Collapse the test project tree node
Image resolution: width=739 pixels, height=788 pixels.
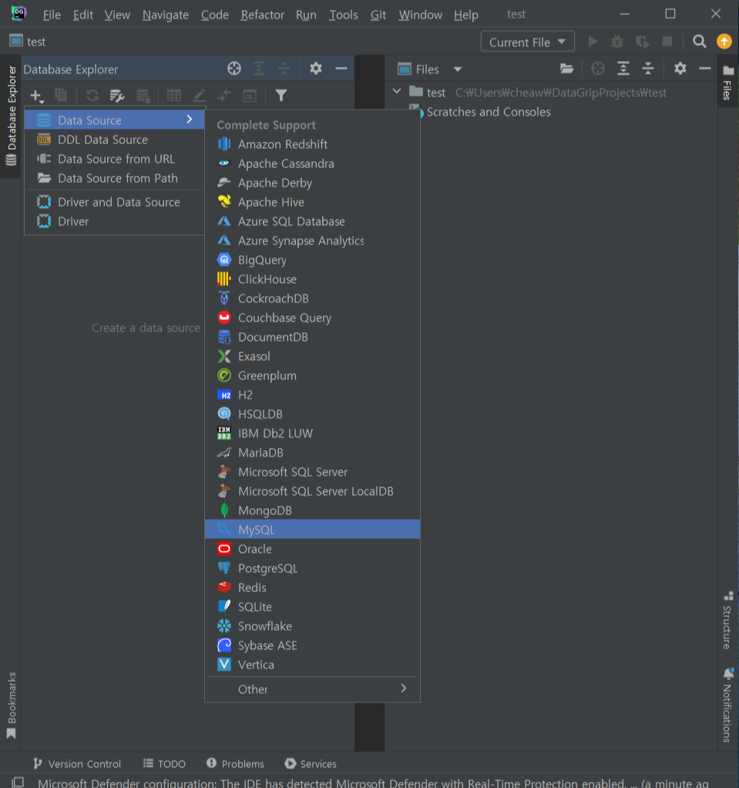397,92
